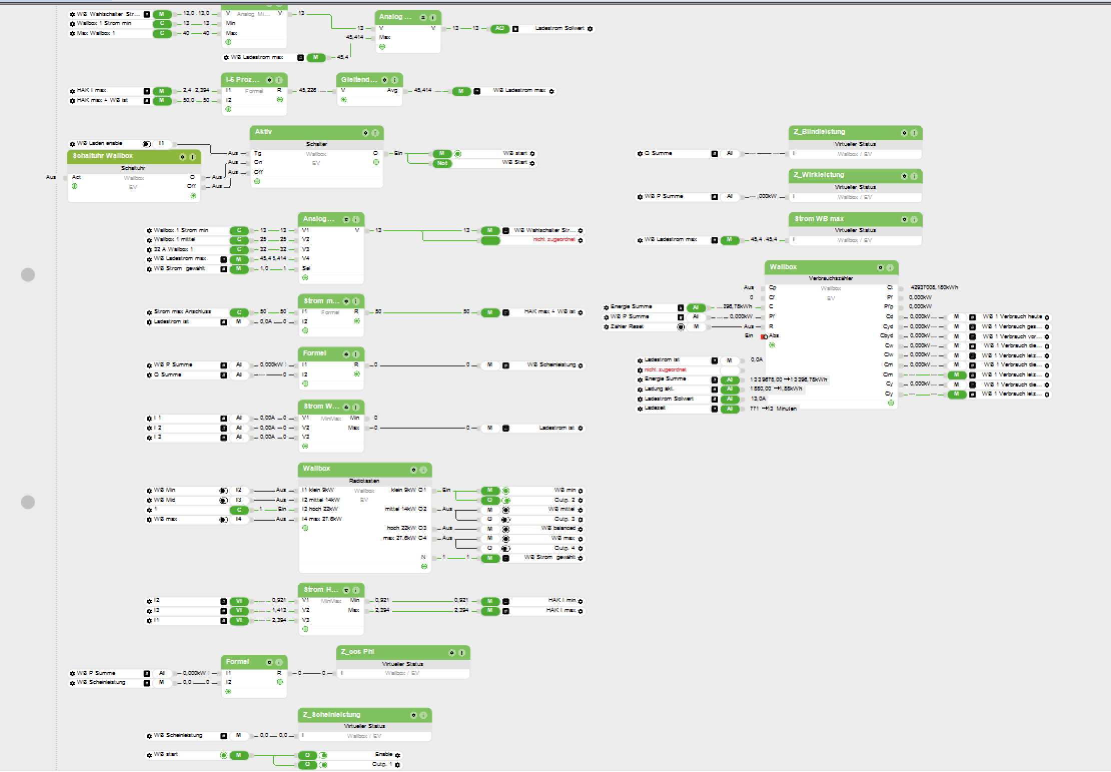The image size is (1111, 772).
Task: Toggle the Zähler Reset input state indicator
Action: click(x=681, y=327)
